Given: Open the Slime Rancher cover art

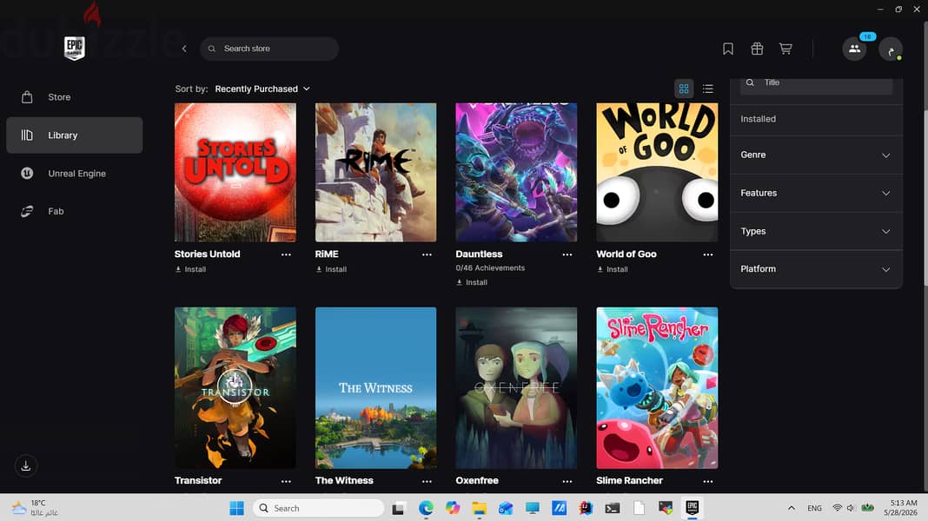Looking at the screenshot, I should tap(657, 388).
